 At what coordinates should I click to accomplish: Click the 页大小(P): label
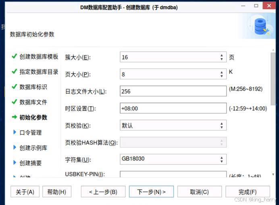pos(78,74)
